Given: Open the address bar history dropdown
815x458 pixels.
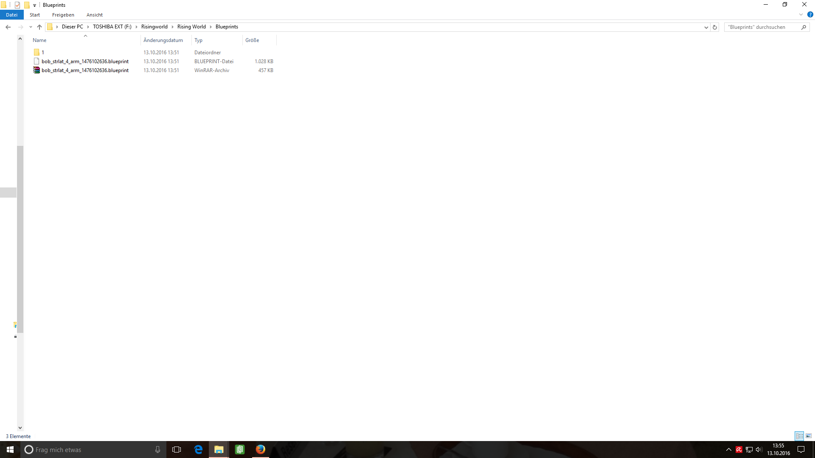Looking at the screenshot, I should tap(706, 27).
